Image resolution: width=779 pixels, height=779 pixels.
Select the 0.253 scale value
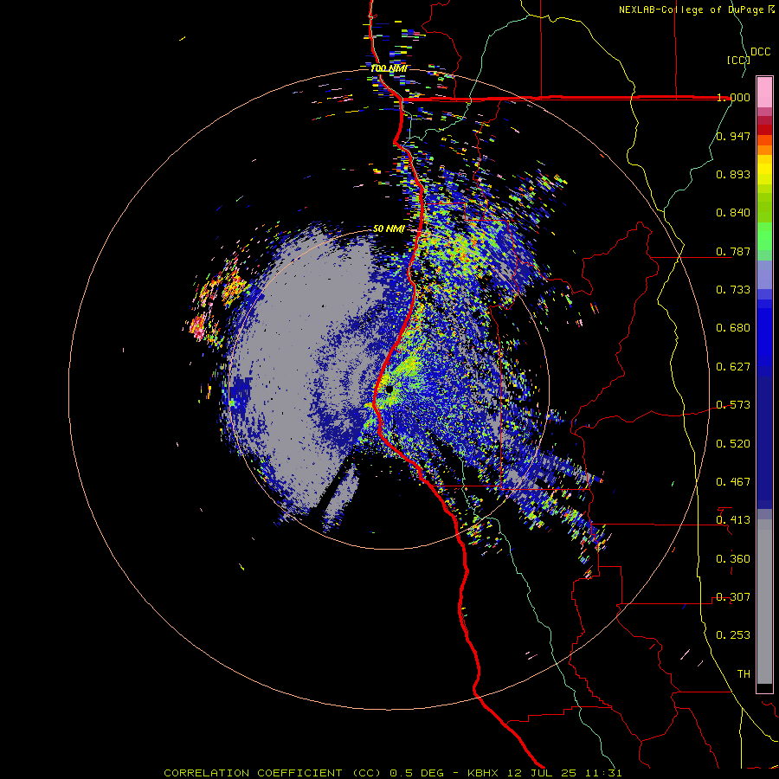point(733,635)
